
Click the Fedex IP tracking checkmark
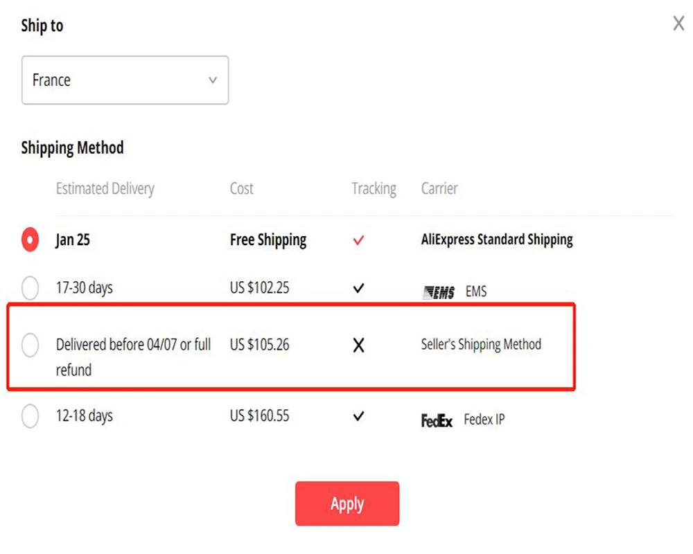[x=358, y=416]
